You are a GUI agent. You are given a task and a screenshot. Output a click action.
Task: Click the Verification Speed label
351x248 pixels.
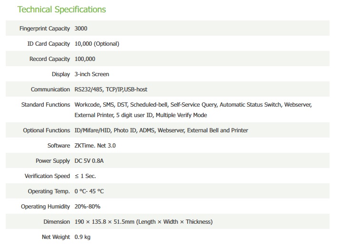pyautogui.click(x=47, y=176)
